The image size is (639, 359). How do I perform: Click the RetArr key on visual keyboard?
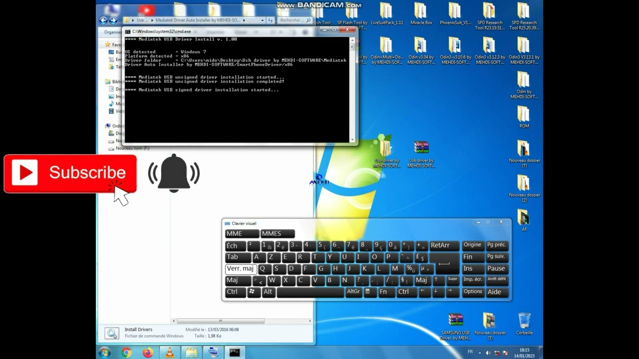[444, 246]
